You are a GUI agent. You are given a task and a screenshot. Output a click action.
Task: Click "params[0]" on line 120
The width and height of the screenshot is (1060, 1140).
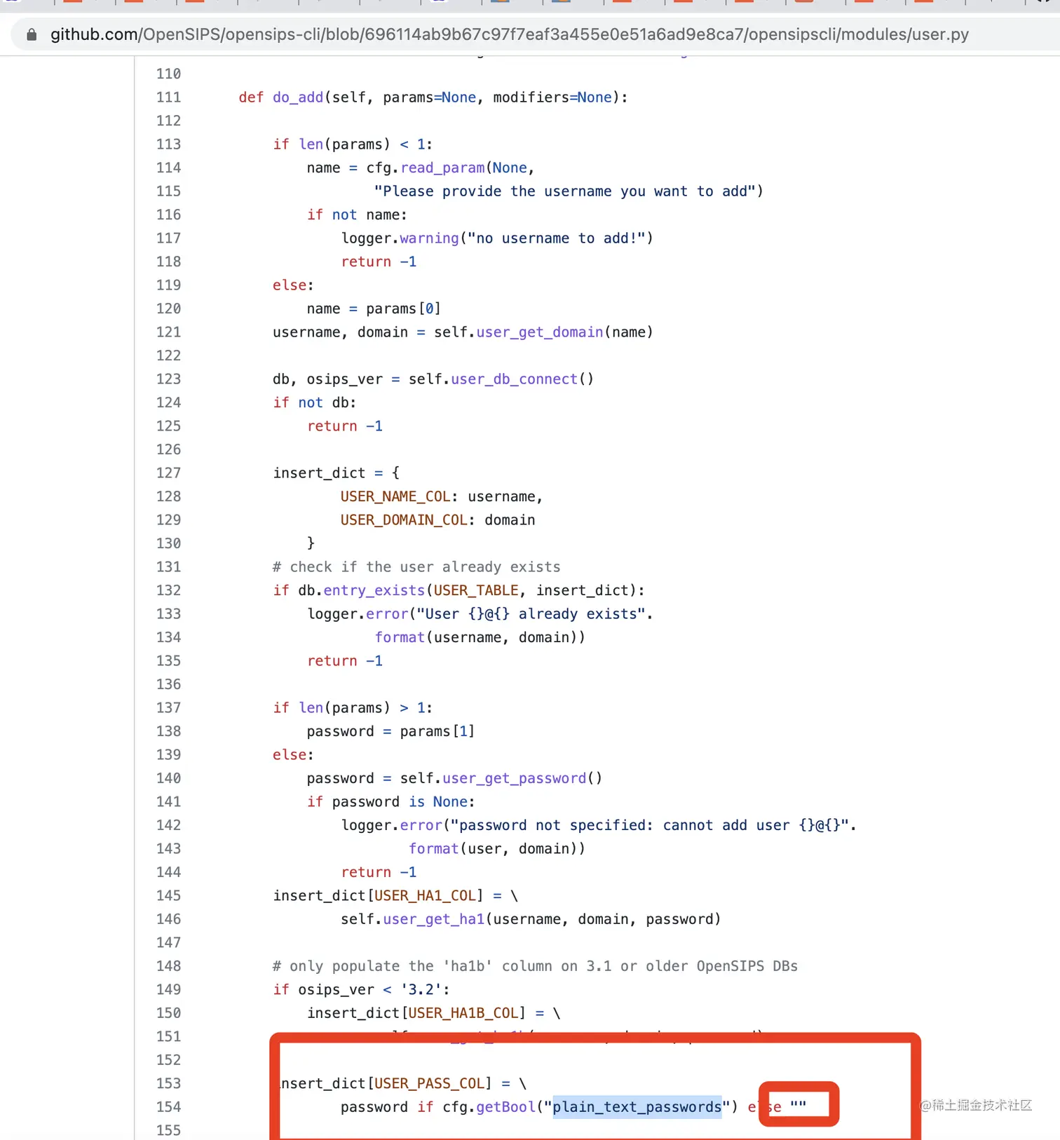pyautogui.click(x=403, y=309)
